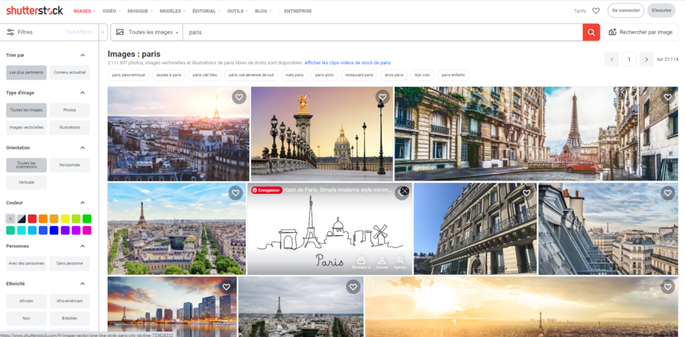This screenshot has width=686, height=337.
Task: Select Illustrations image type
Action: (70, 128)
